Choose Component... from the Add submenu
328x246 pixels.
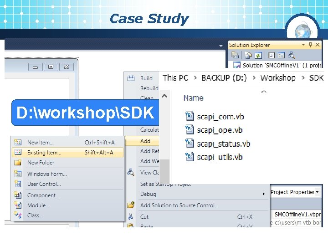[67, 195]
